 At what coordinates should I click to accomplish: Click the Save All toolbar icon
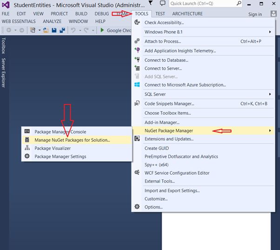[x=62, y=30]
